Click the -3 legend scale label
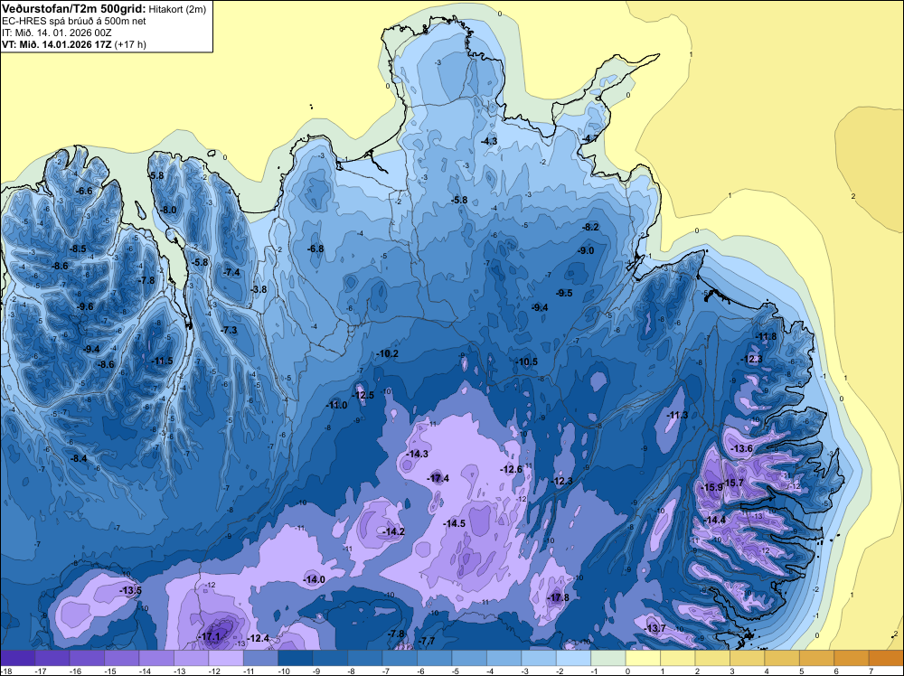Screen dimensions: 904x676 (524, 671)
